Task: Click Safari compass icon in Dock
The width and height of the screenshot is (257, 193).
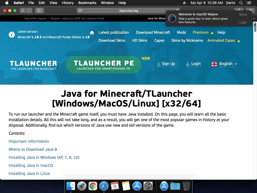Action: pos(104,186)
